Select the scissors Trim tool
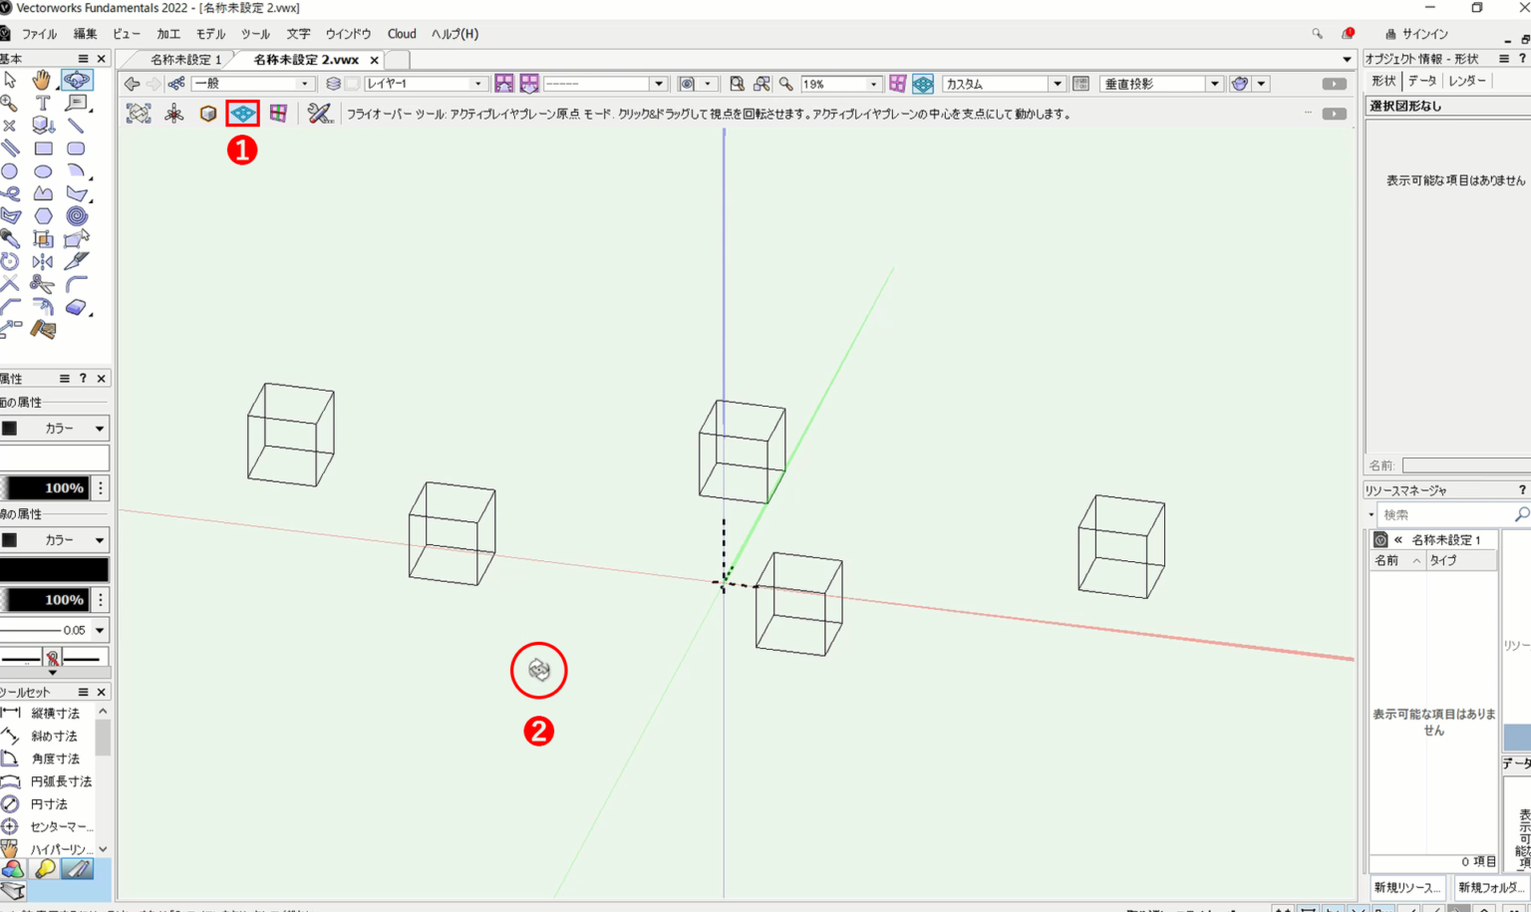 tap(42, 284)
